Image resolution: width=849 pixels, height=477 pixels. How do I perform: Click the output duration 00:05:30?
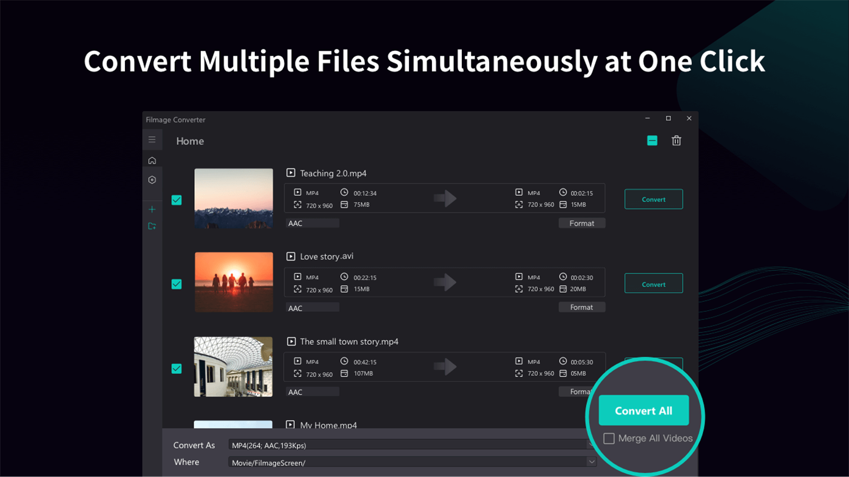point(581,362)
